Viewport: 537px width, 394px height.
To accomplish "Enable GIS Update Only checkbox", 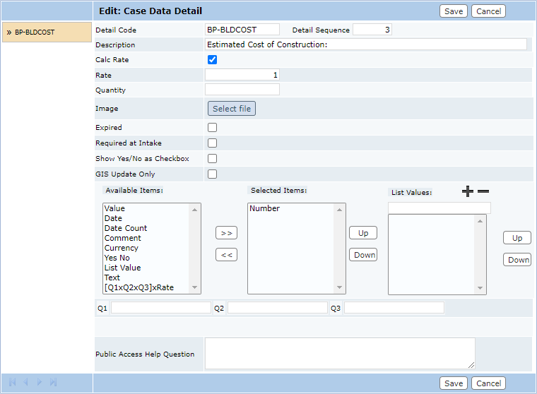I will pyautogui.click(x=213, y=174).
